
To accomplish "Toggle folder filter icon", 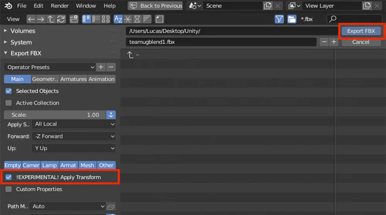I will click(292, 19).
